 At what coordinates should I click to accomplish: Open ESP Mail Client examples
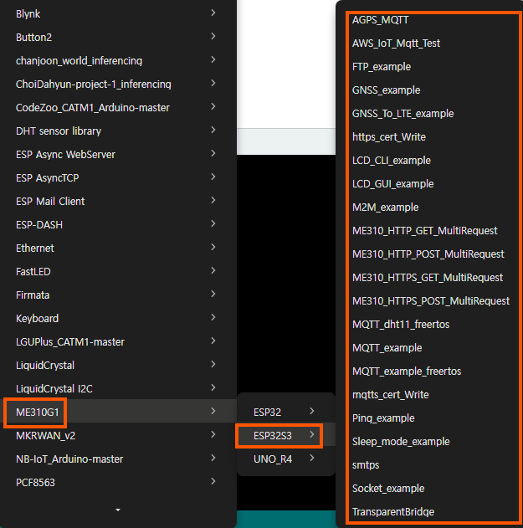tap(118, 201)
